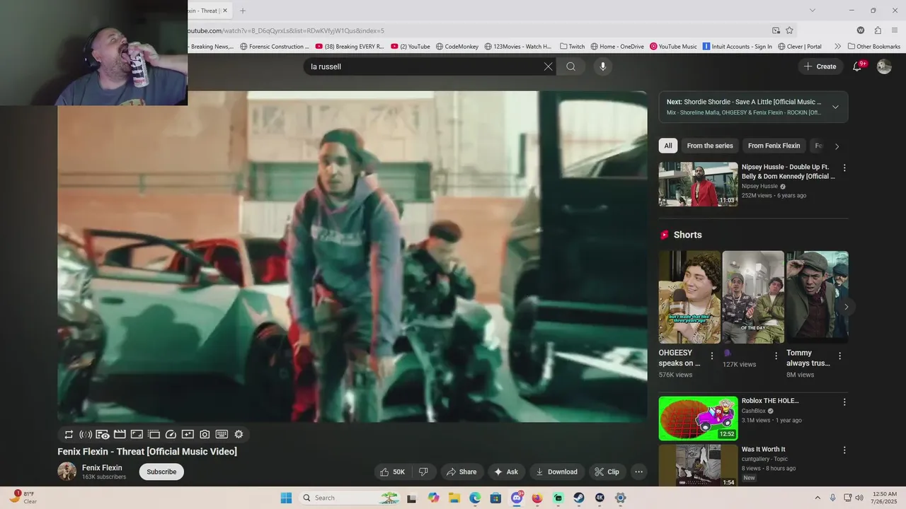
Task: Select the 'From Fenix Flexin' chip
Action: [774, 146]
